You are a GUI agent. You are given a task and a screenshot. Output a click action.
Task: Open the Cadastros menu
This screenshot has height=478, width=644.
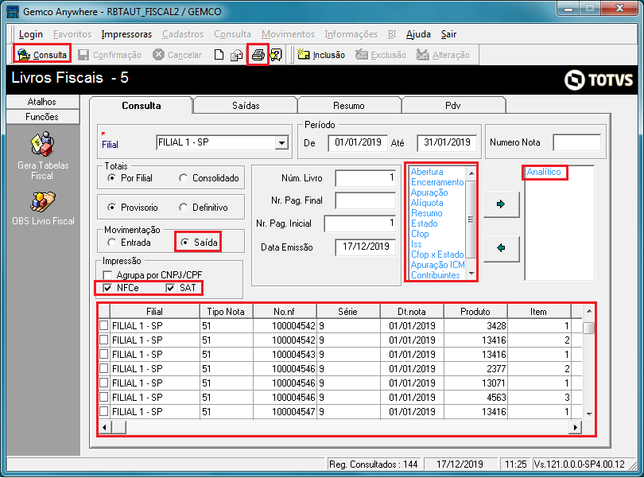coord(183,34)
